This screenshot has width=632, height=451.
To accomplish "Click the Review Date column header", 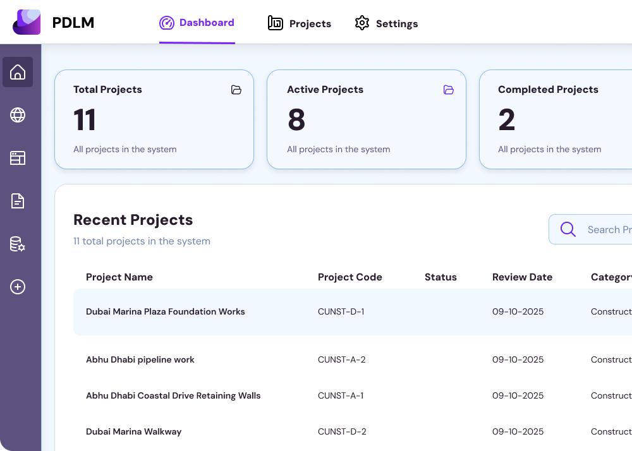I will click(x=522, y=277).
